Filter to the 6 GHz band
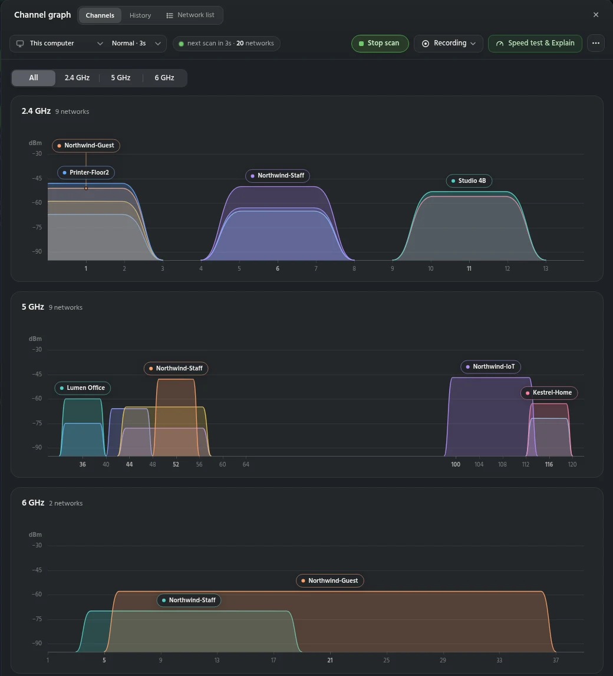The width and height of the screenshot is (613, 676). pos(164,78)
